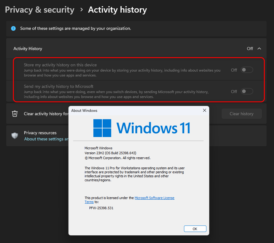The height and width of the screenshot is (243, 274).
Task: Click the About Windows title bar text
Action: coord(84,111)
